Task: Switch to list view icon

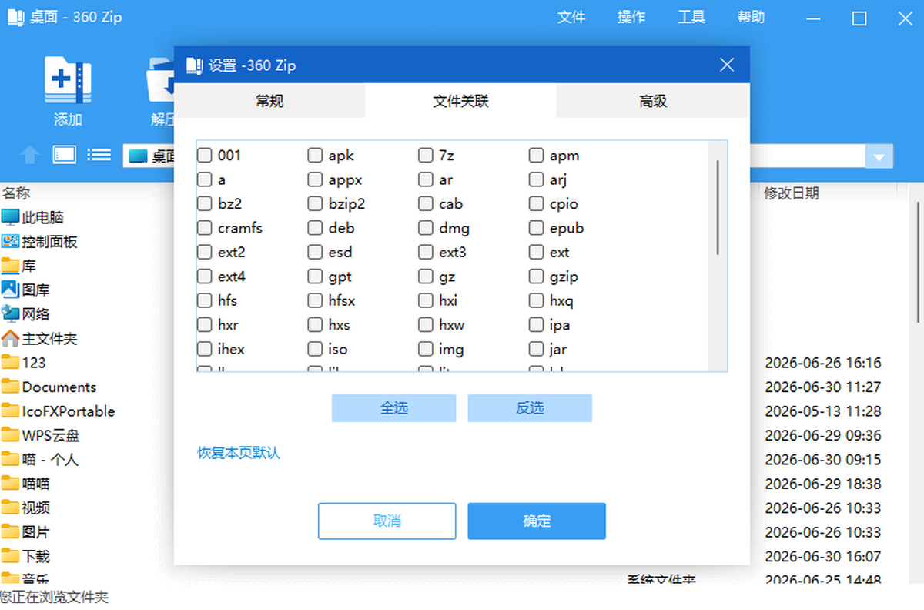Action: pos(99,155)
